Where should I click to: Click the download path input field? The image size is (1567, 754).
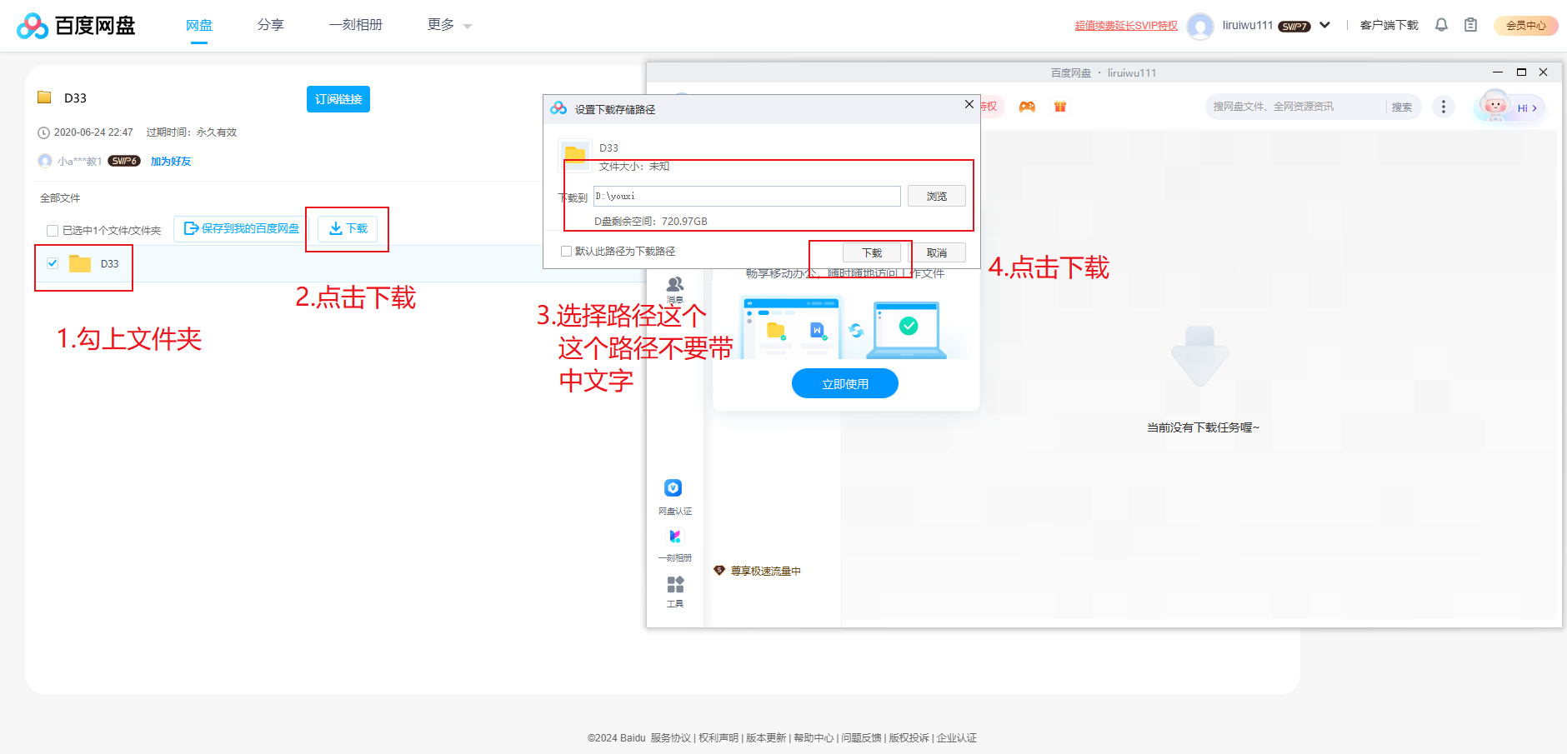pyautogui.click(x=747, y=196)
